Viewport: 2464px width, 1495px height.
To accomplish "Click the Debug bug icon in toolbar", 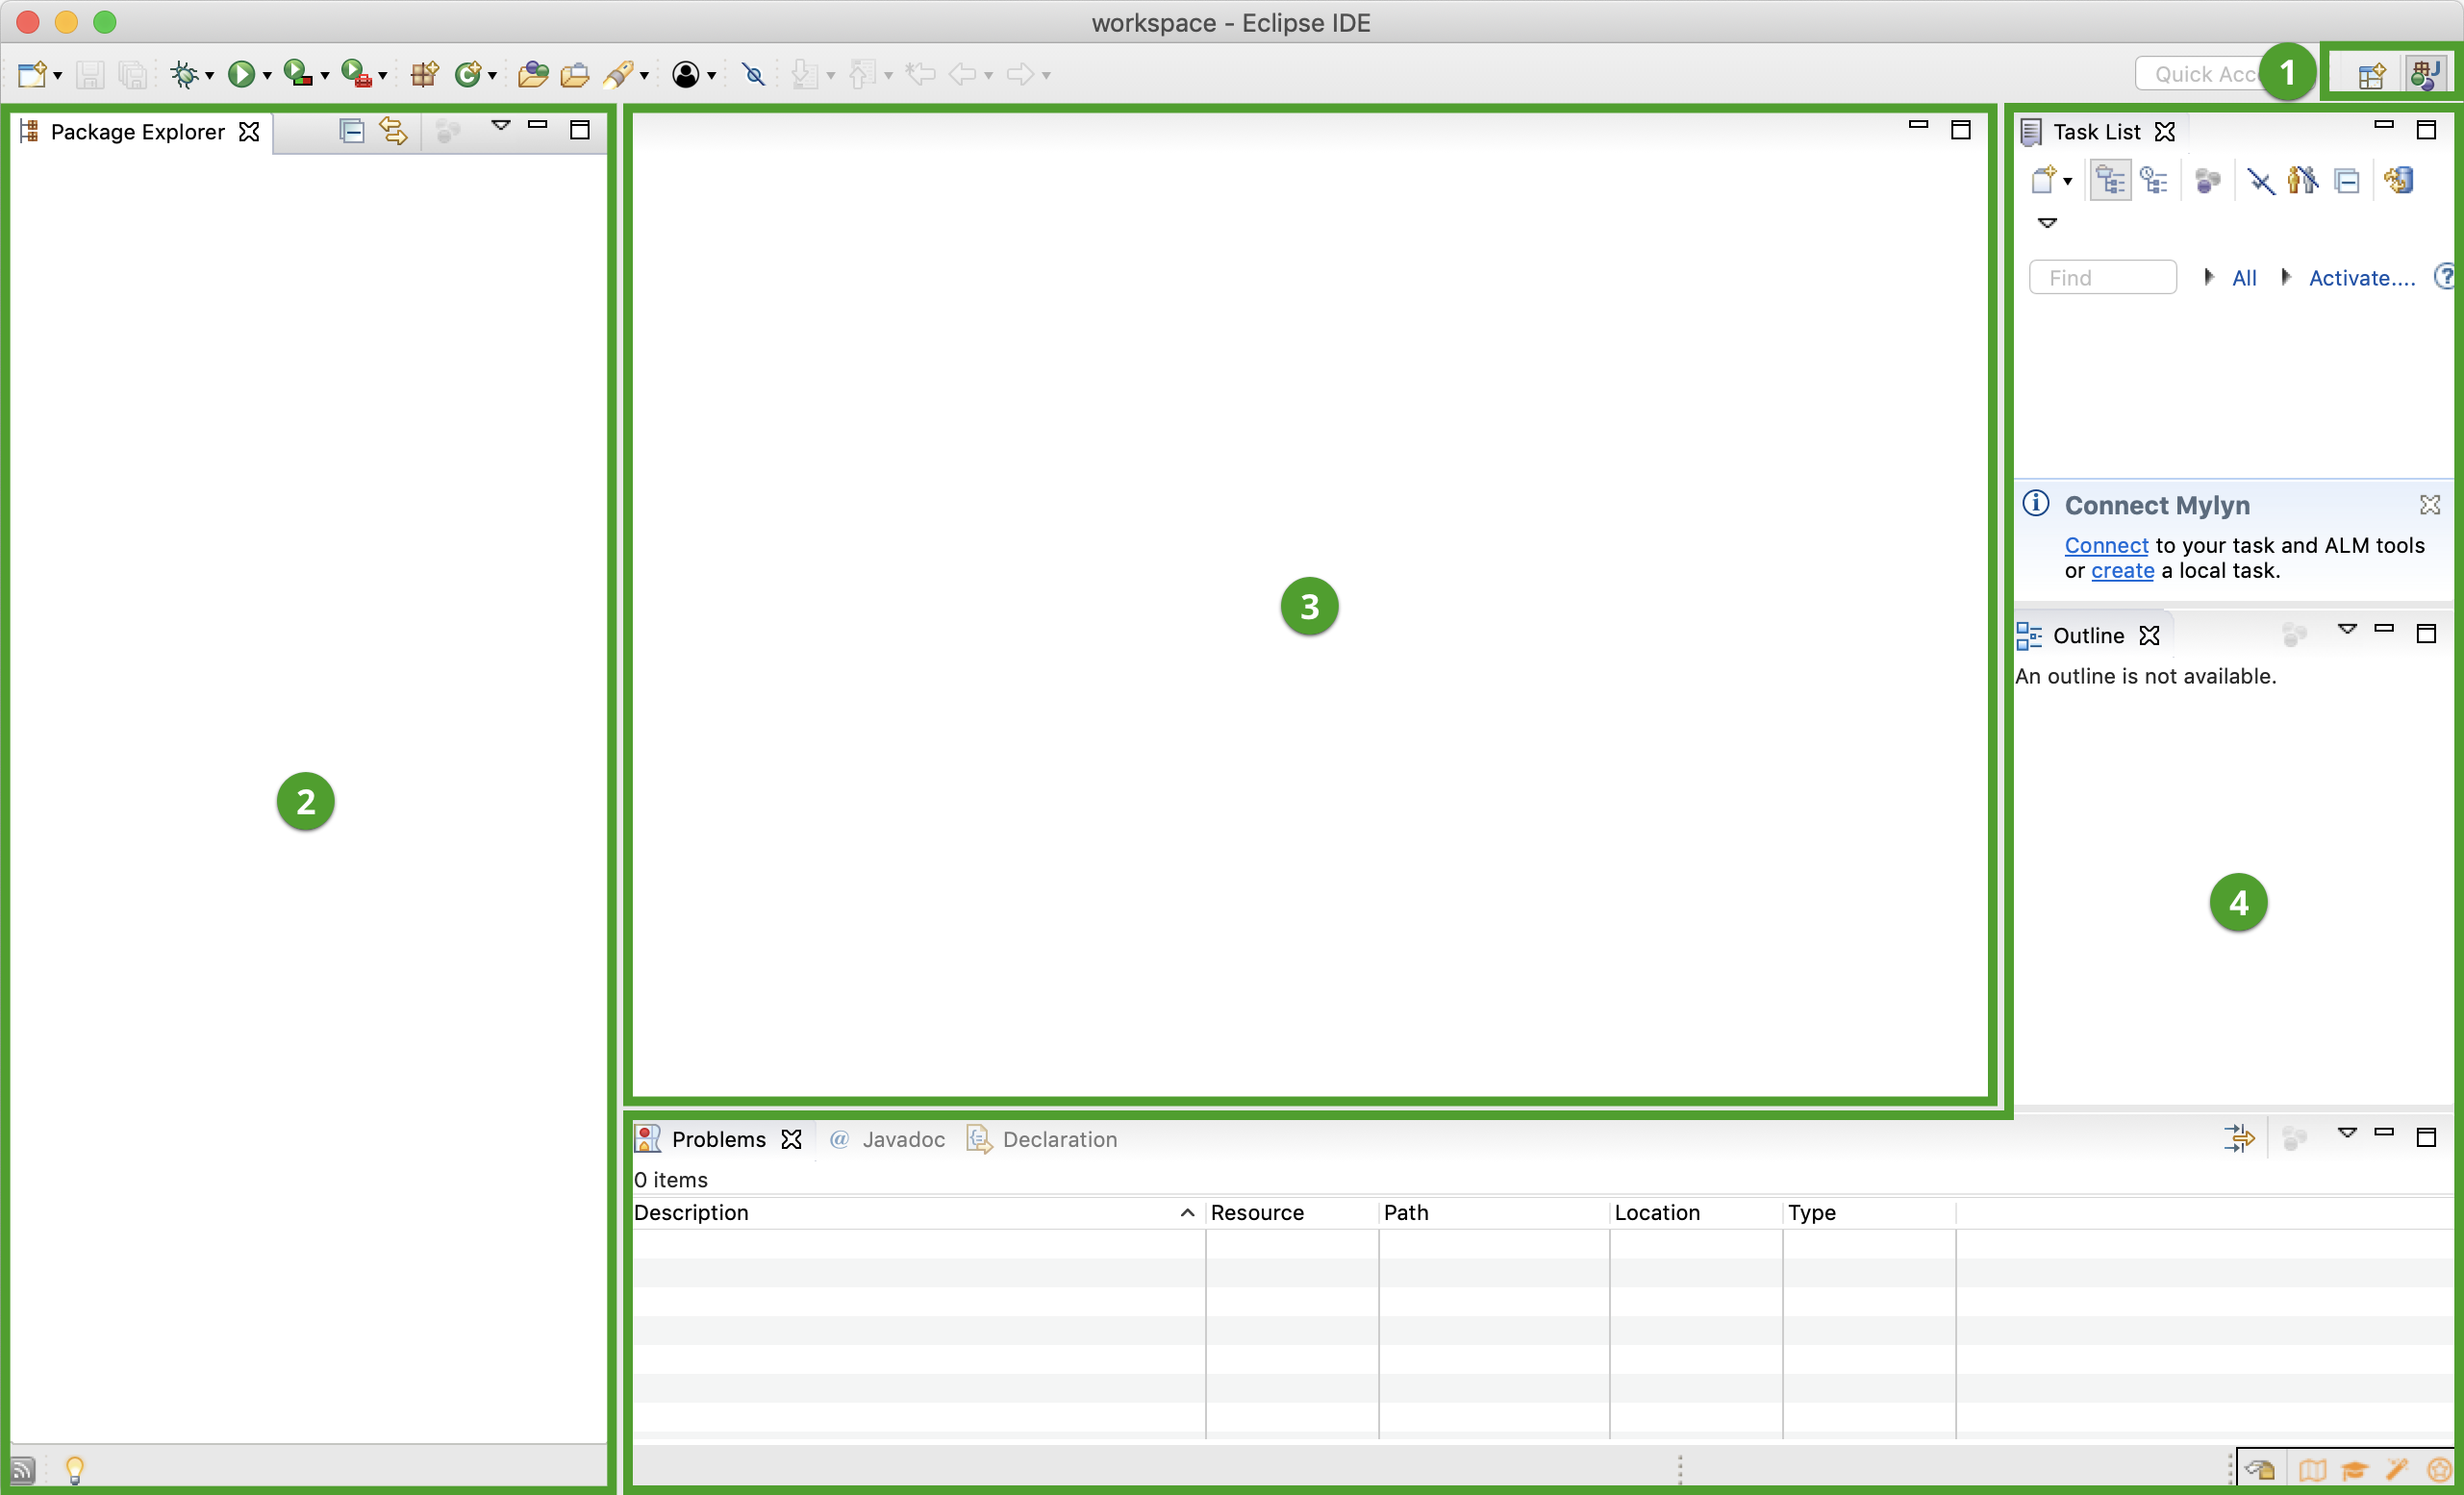I will (x=184, y=74).
